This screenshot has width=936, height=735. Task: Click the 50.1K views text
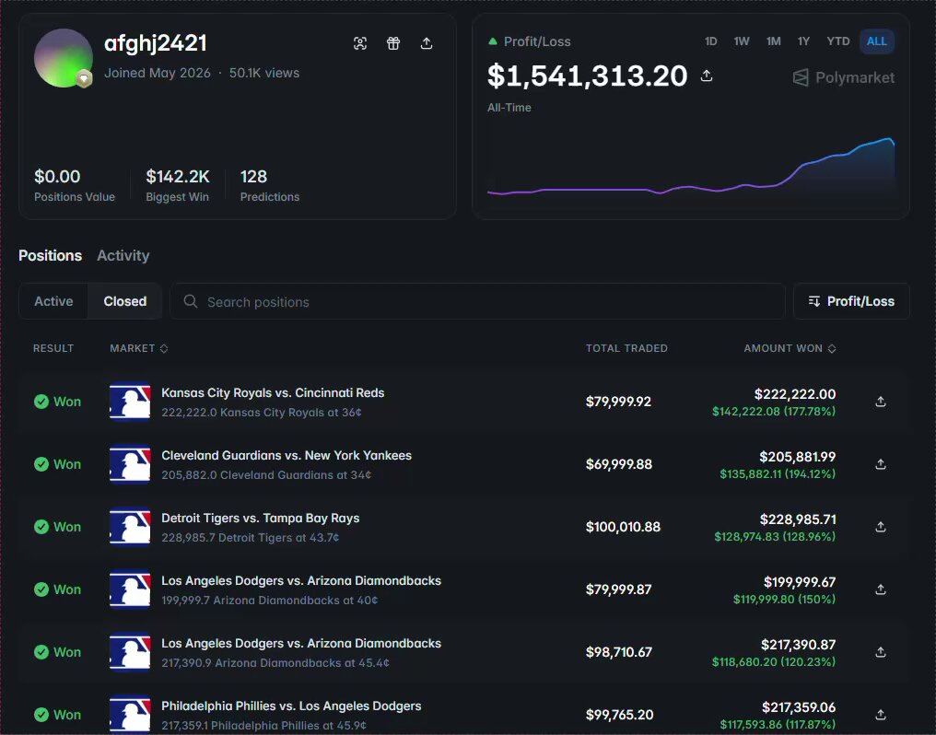click(x=264, y=73)
